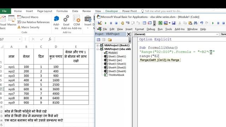
Task: Click the Sub formullikhna() code line
Action: coord(159,48)
